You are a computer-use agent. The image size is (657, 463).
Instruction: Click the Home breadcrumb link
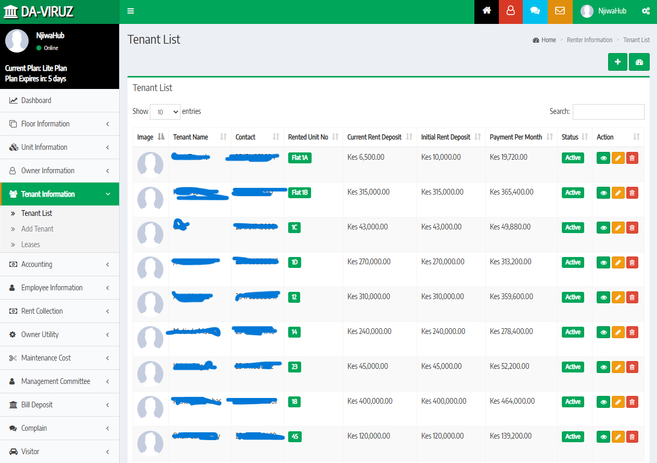pyautogui.click(x=548, y=40)
